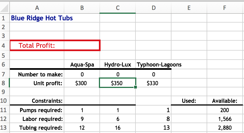Viewport: 244px width, 133px height.
Task: Click the Labor required: label
Action: click(x=43, y=119)
